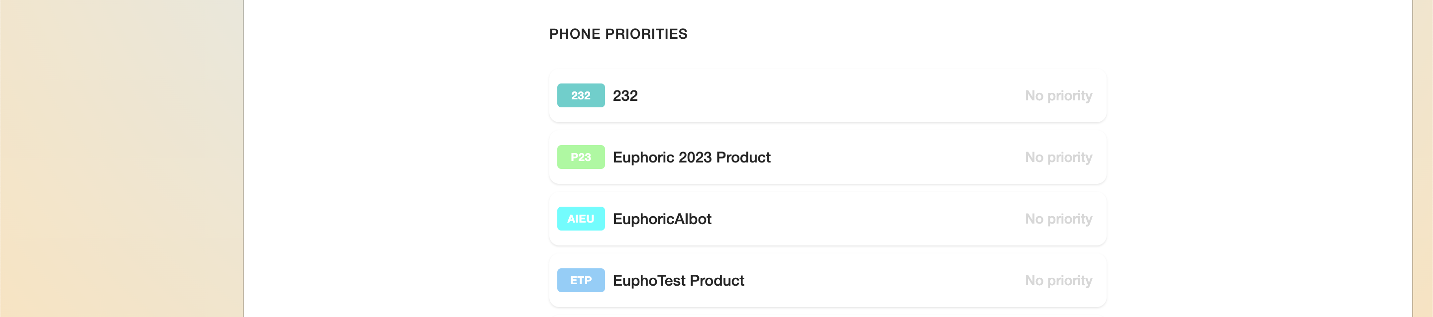The width and height of the screenshot is (1433, 317).
Task: Change EuphoTest Product's No priority value
Action: click(x=1058, y=280)
